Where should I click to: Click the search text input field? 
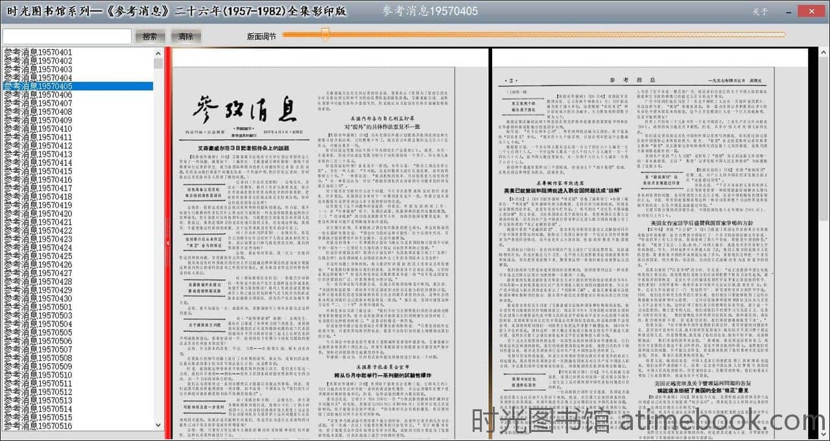67,36
